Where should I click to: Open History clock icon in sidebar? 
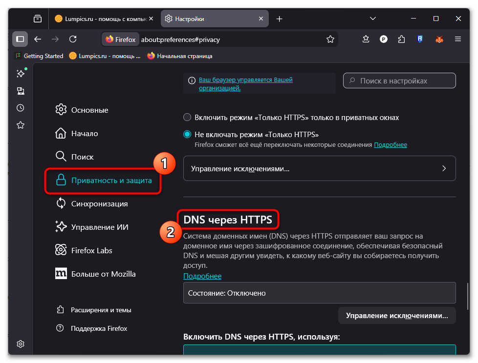point(21,108)
